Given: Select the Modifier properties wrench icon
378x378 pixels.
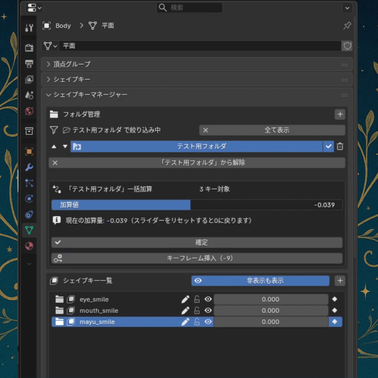Looking at the screenshot, I should pos(29,167).
